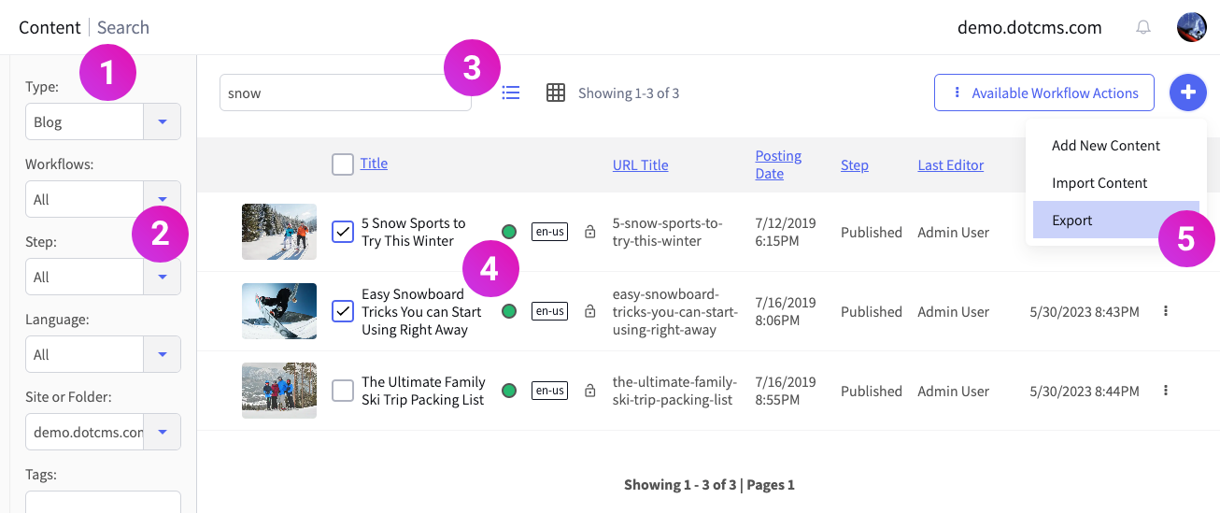Image resolution: width=1220 pixels, height=513 pixels.
Task: Switch to list view icon
Action: [511, 93]
